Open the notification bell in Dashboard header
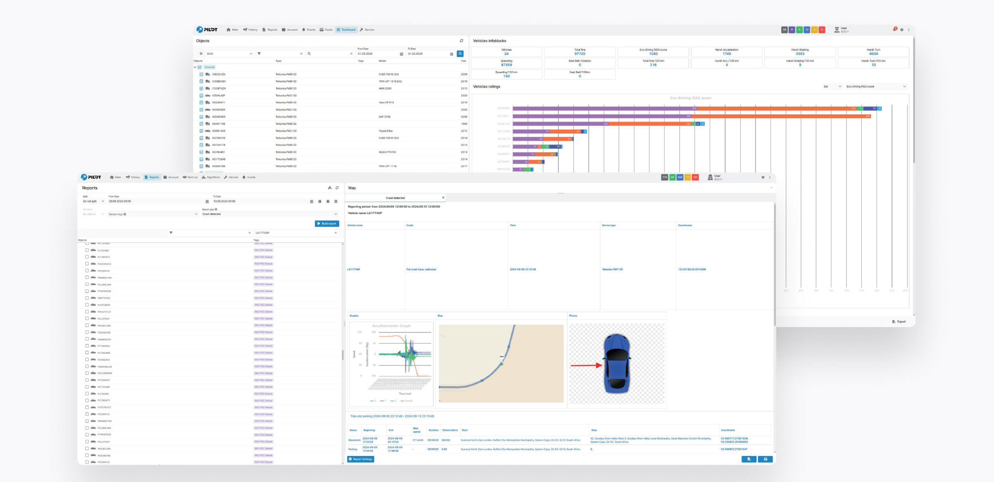994x482 pixels. tap(894, 29)
